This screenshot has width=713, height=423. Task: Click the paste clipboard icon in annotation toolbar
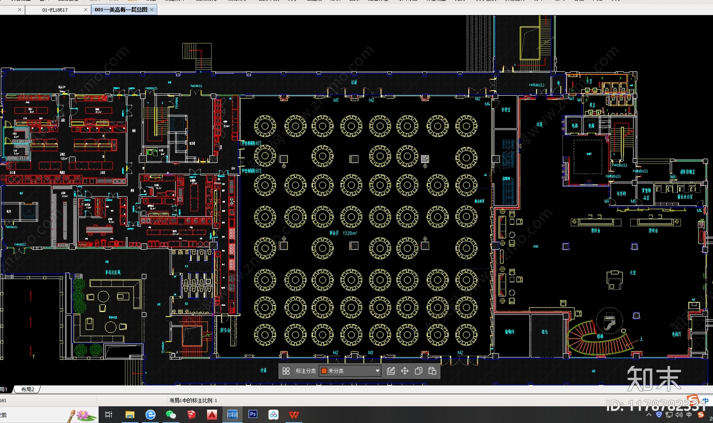(x=432, y=371)
